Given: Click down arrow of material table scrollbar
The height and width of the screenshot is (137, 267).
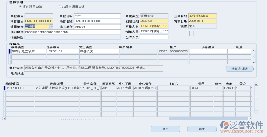Looking at the screenshot, I should coord(256,112).
